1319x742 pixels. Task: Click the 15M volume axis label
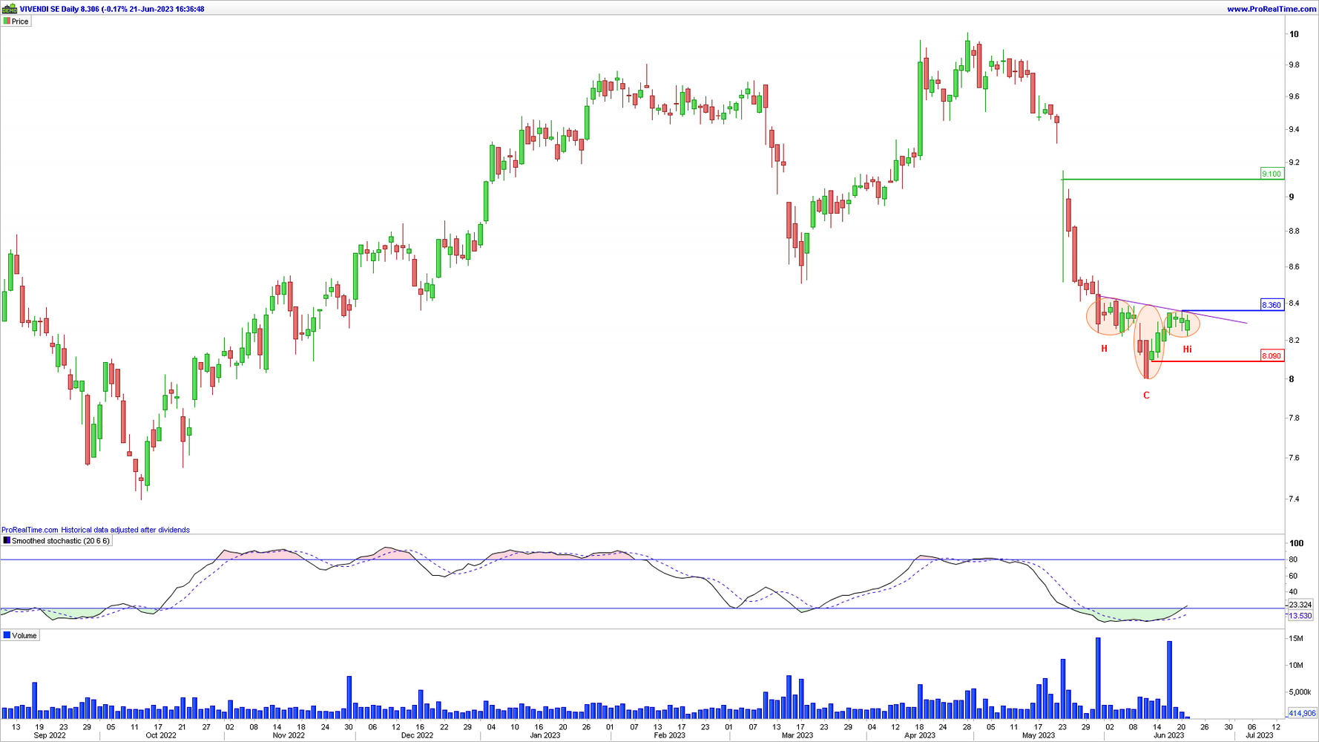pos(1296,639)
